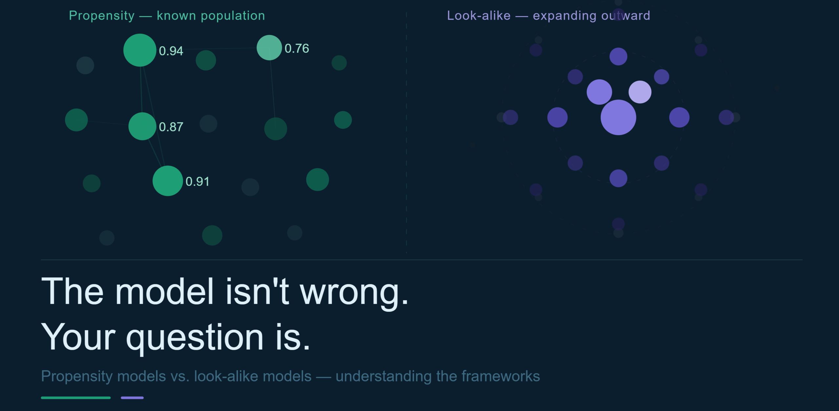Click the "Your question is." headline line
Screen dimensions: 839x411
[x=175, y=337]
